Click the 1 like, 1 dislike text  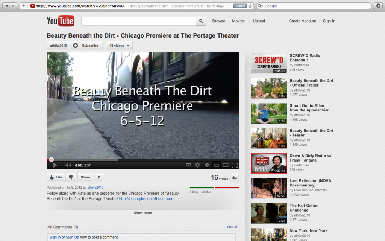point(200,192)
